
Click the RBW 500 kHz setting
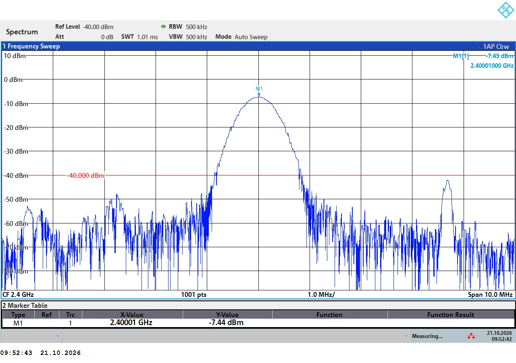tap(188, 27)
